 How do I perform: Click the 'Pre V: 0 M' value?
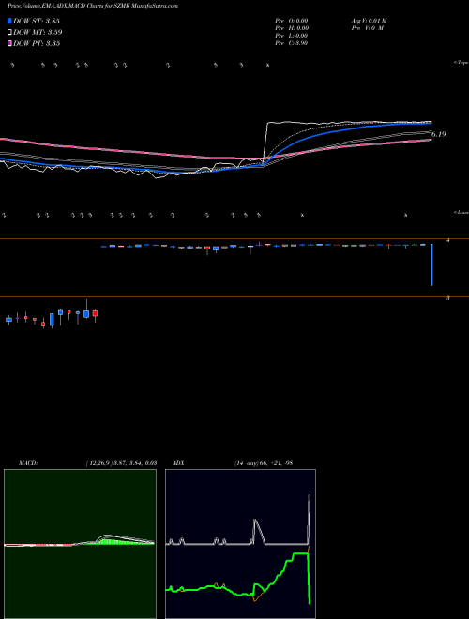(x=368, y=28)
